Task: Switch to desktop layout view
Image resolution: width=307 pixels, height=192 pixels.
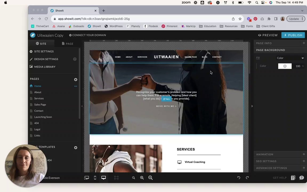Action: 104,178
